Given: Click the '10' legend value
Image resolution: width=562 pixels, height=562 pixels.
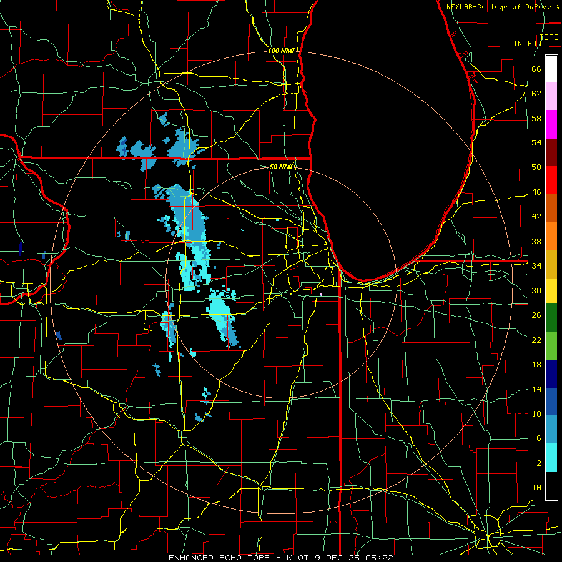Looking at the screenshot, I should [x=536, y=413].
